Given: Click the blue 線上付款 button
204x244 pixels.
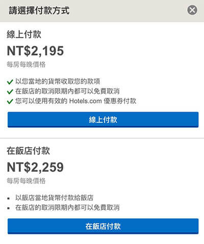Looking at the screenshot, I should click(103, 120).
